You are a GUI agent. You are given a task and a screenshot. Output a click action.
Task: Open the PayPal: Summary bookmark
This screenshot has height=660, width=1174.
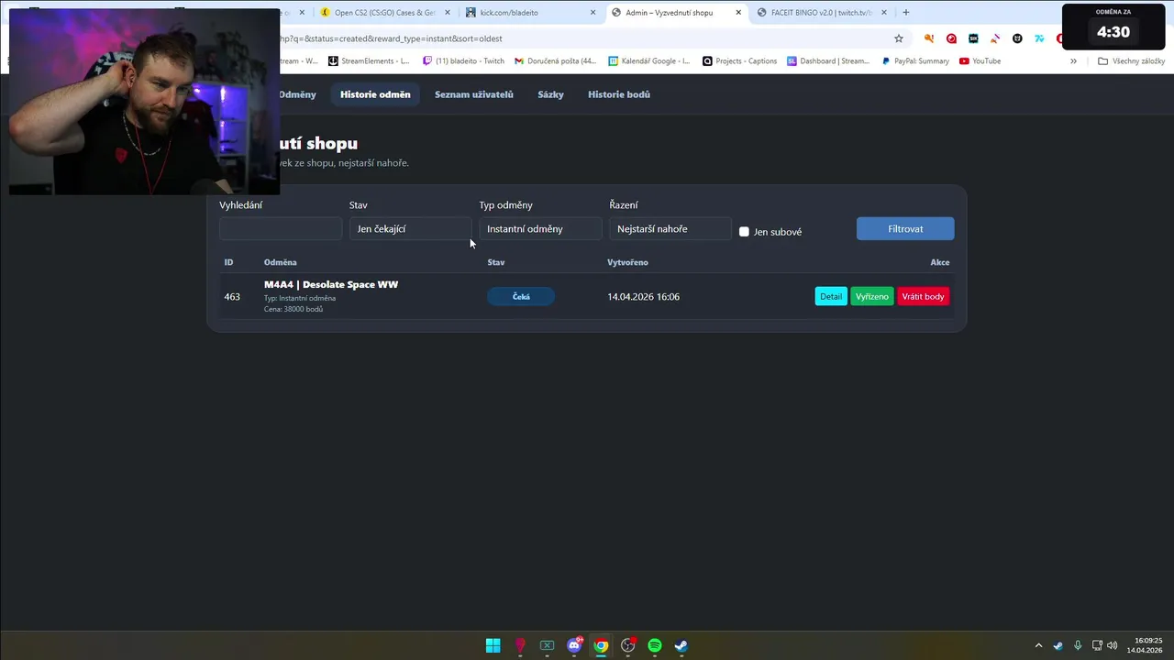pos(915,61)
